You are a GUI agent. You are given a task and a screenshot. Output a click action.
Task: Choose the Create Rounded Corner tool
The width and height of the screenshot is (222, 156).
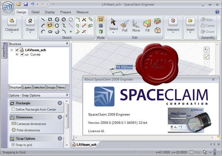click(78, 19)
